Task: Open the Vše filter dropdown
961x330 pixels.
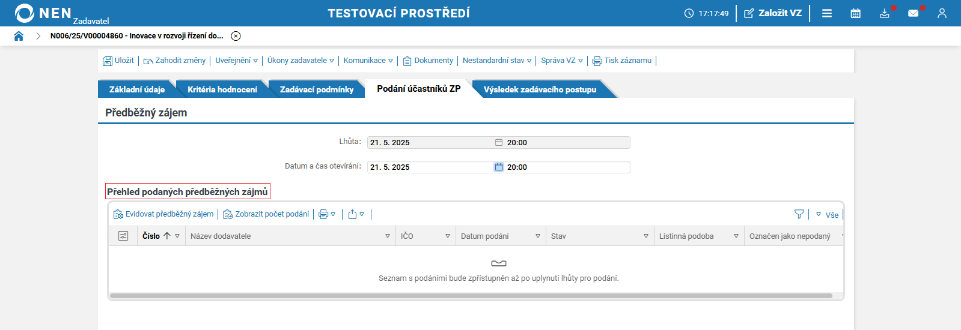Action: (x=827, y=214)
